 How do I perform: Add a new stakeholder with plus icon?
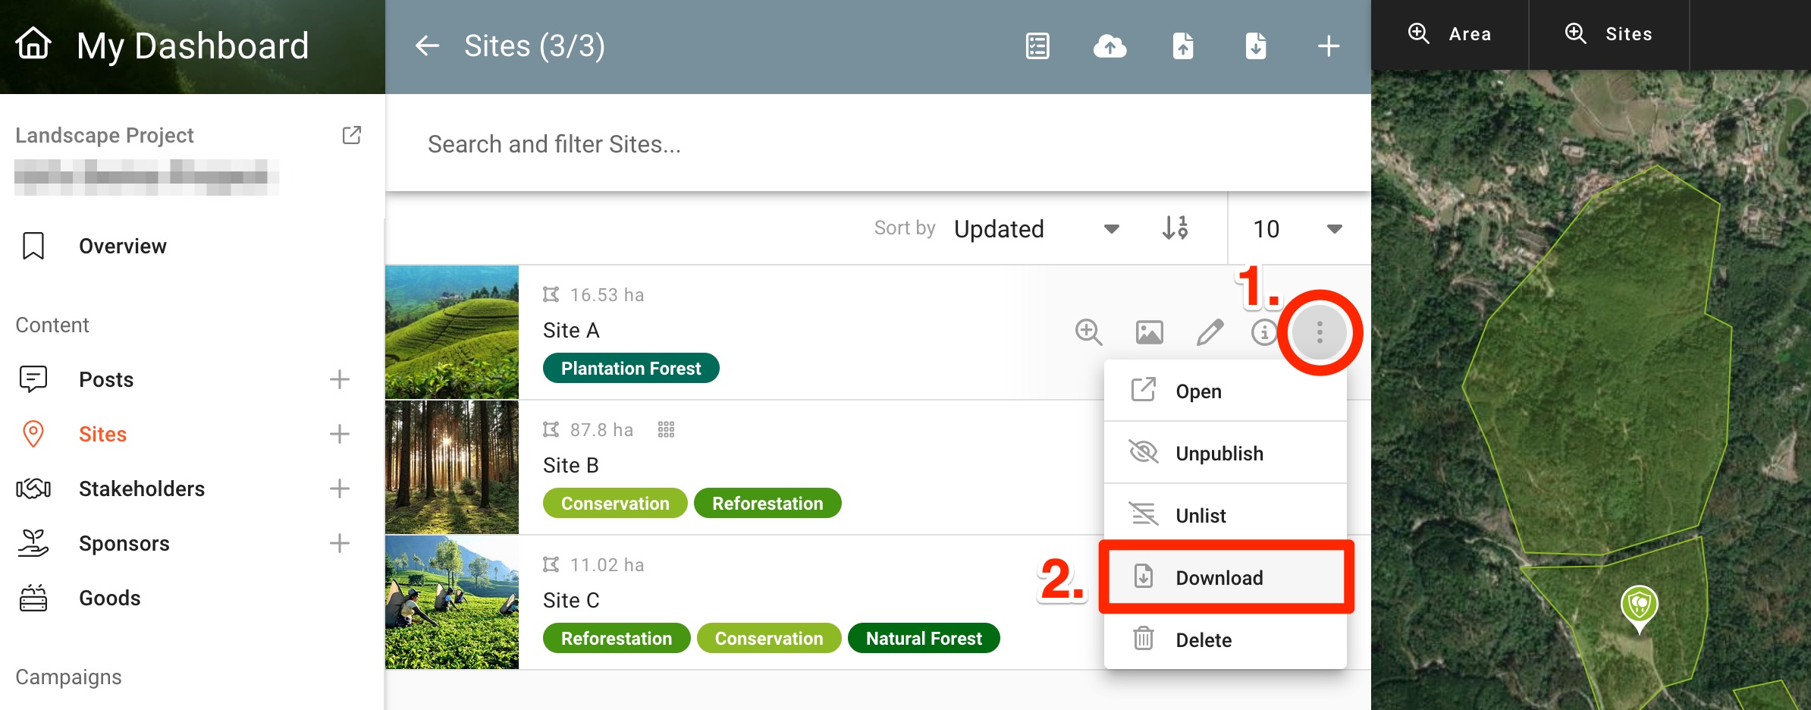[340, 489]
